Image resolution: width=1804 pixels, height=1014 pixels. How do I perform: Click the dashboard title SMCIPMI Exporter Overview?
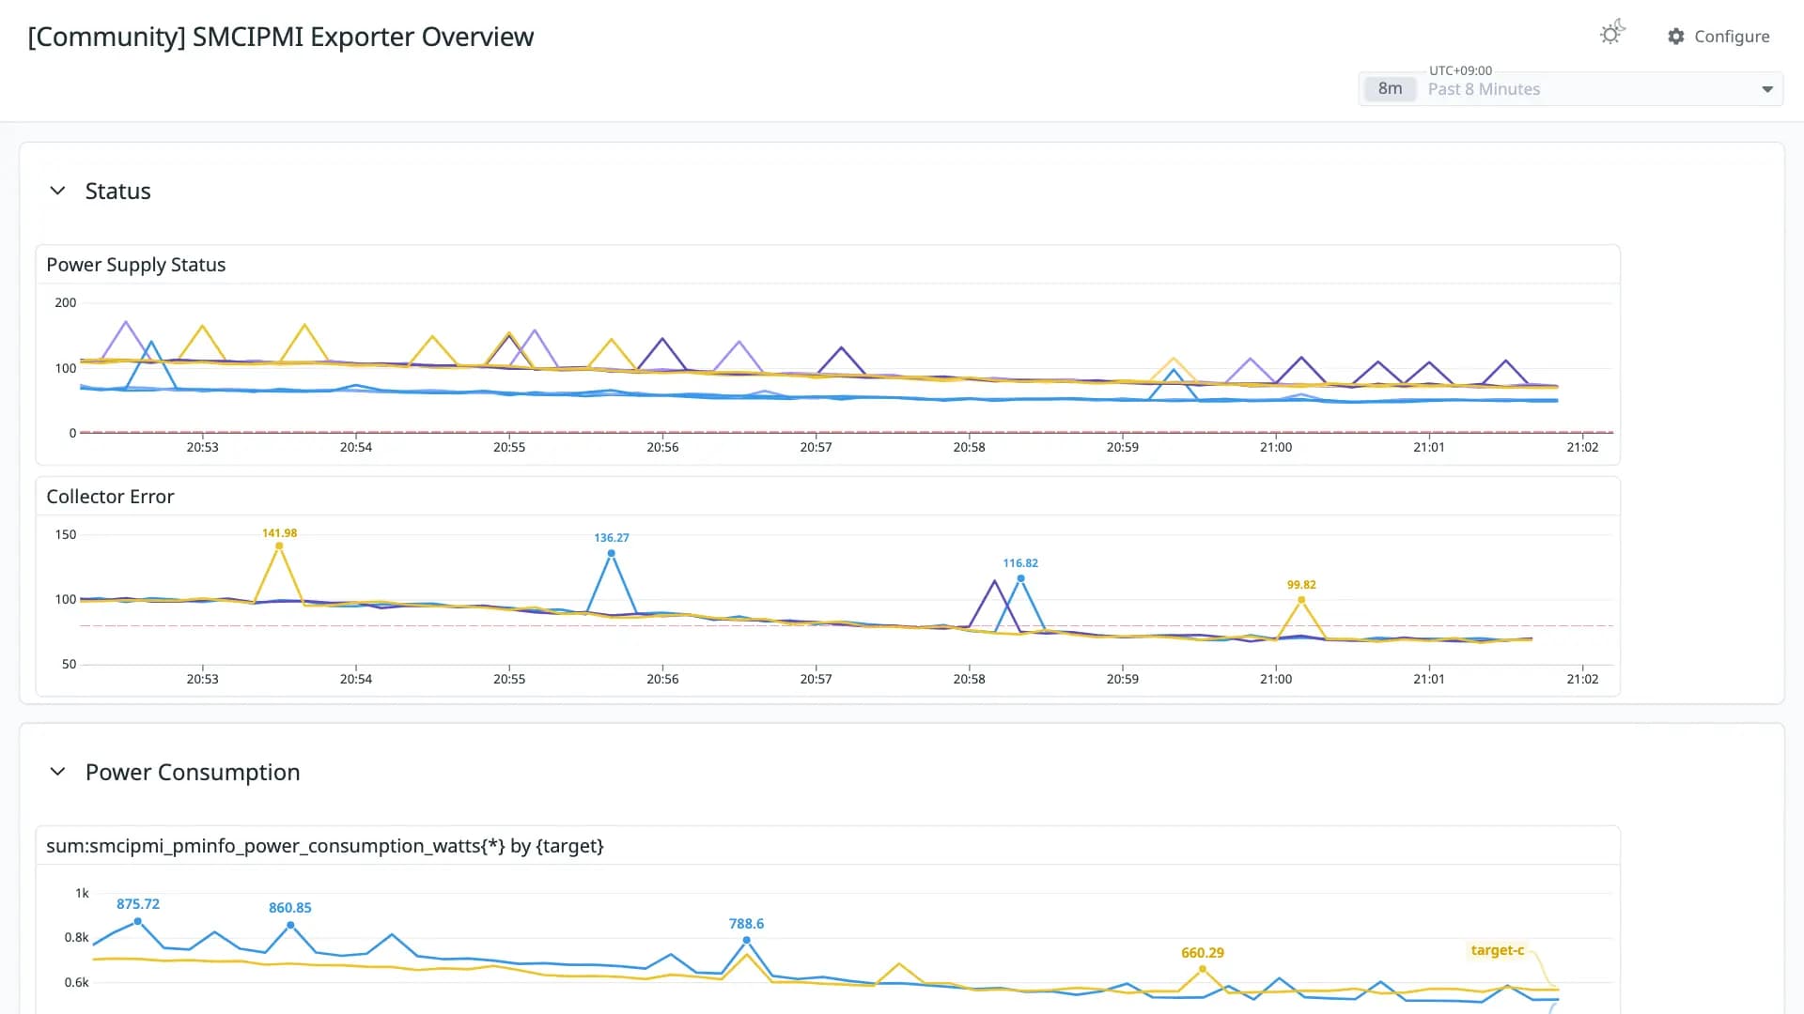pyautogui.click(x=281, y=37)
